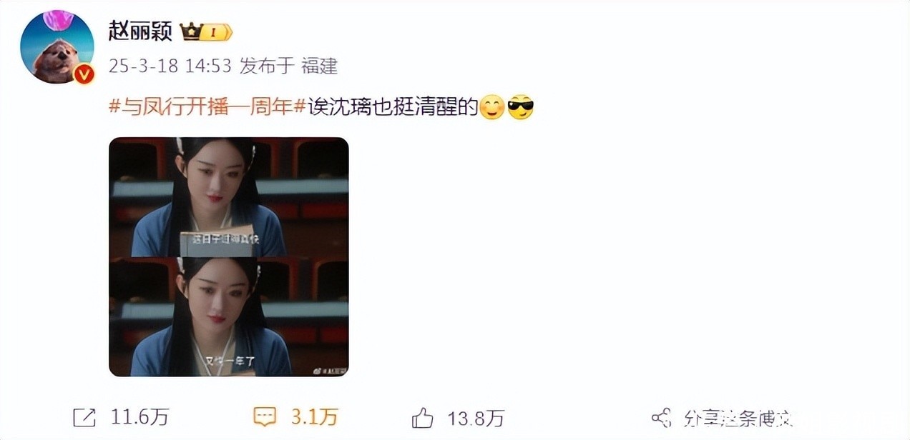Click the orange verified V badge
Screen dimensions: 910x440
84,74
